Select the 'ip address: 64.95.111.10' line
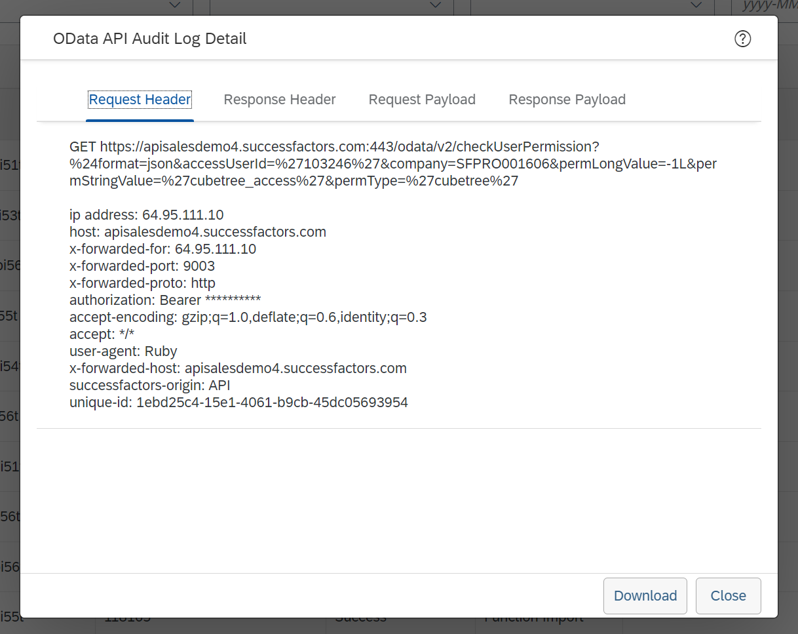Image resolution: width=798 pixels, height=634 pixels. 147,215
